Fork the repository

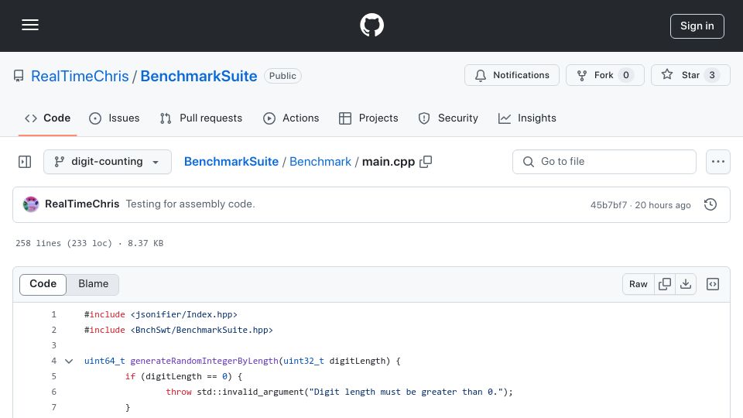coord(604,75)
